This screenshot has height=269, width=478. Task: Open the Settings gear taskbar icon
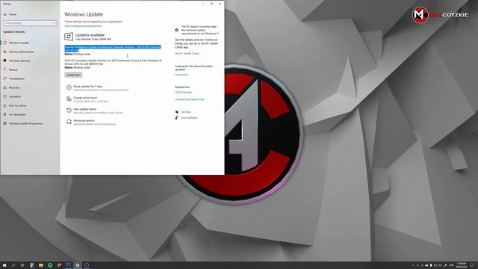(x=78, y=265)
